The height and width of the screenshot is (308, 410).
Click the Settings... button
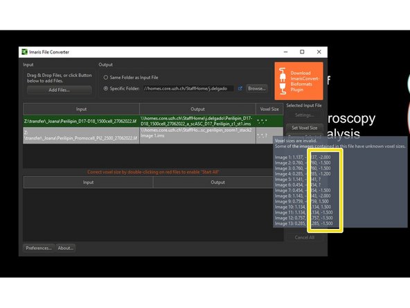[304, 115]
